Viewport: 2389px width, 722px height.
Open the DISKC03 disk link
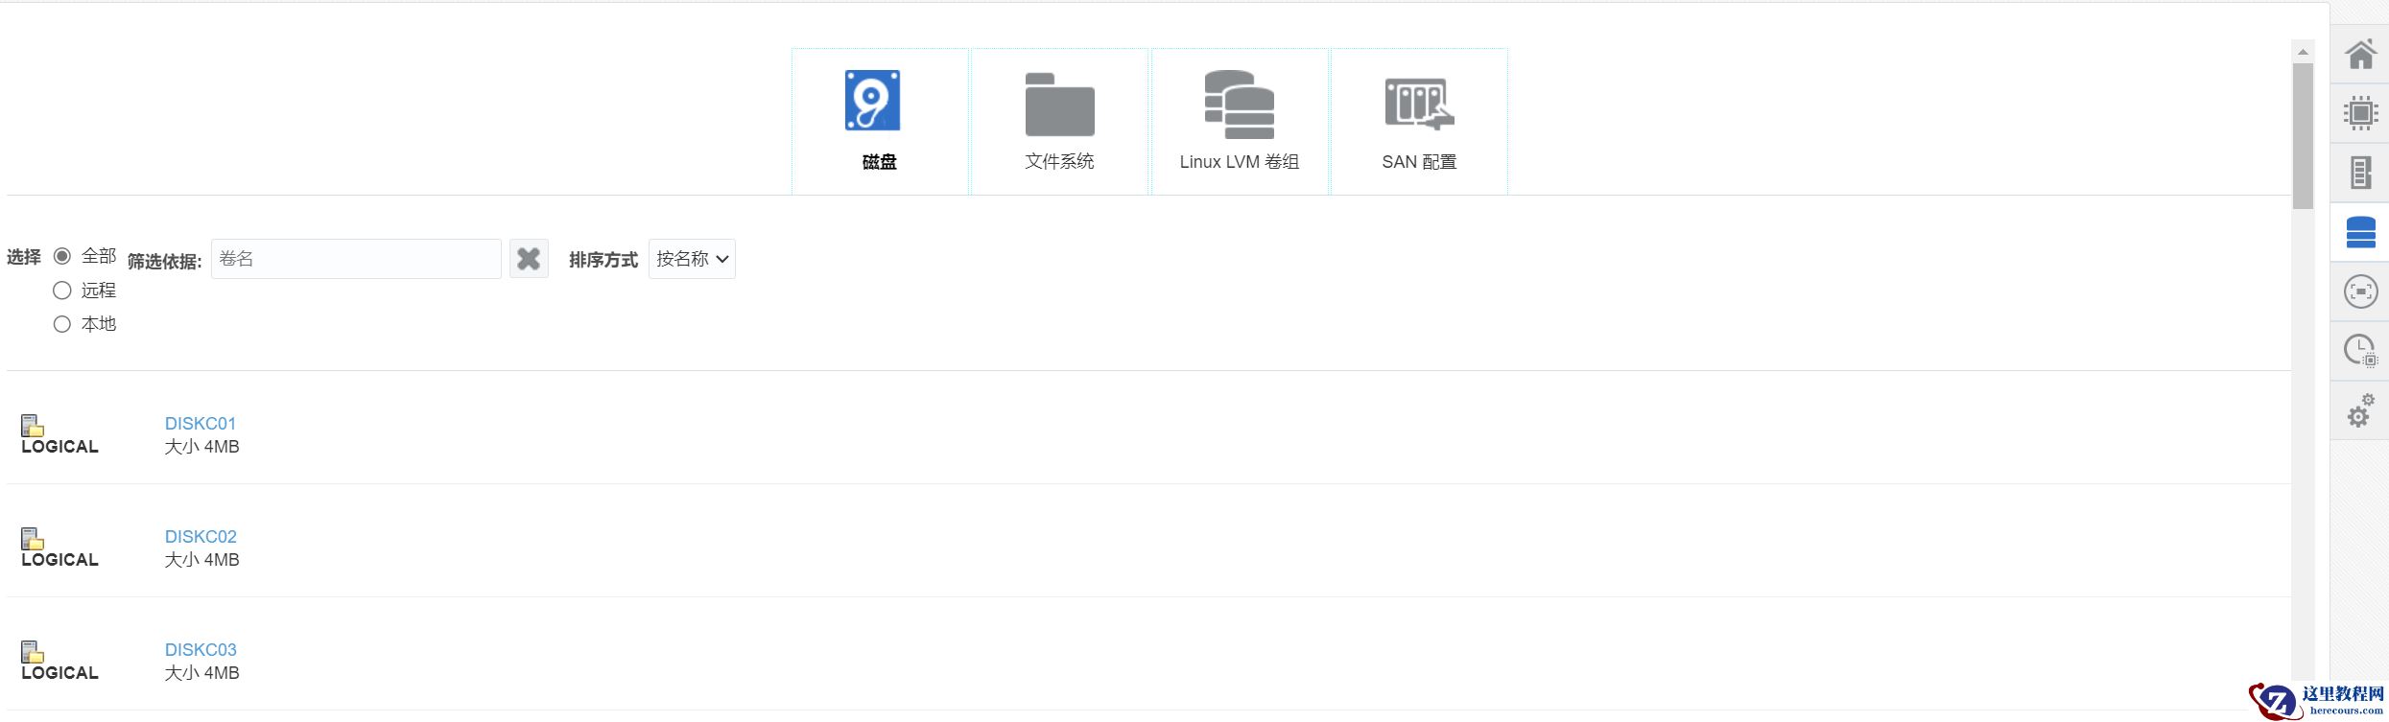pyautogui.click(x=201, y=650)
